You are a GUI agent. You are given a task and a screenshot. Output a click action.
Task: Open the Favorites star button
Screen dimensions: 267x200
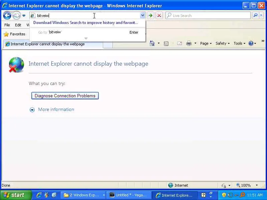point(14,34)
